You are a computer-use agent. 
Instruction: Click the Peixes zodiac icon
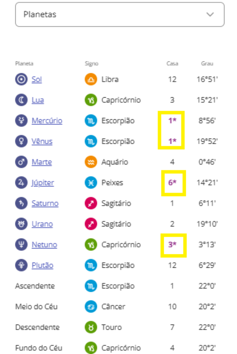(x=91, y=183)
